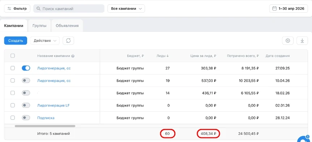Check the box for Подписка campaign

coord(13,118)
